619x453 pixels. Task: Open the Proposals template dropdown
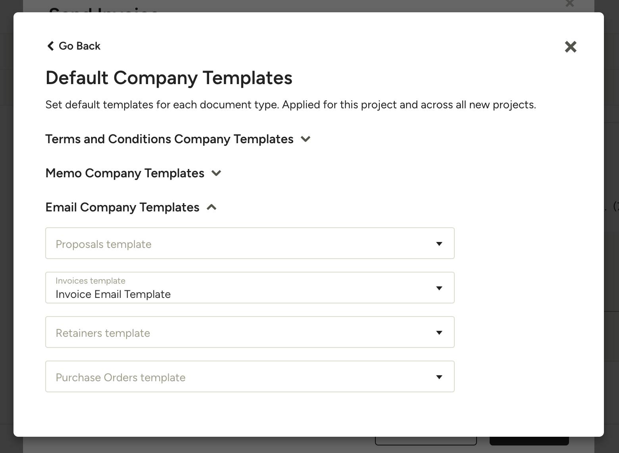(x=250, y=243)
